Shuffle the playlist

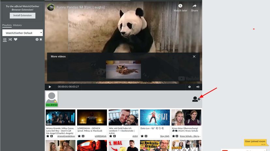(x=10, y=40)
